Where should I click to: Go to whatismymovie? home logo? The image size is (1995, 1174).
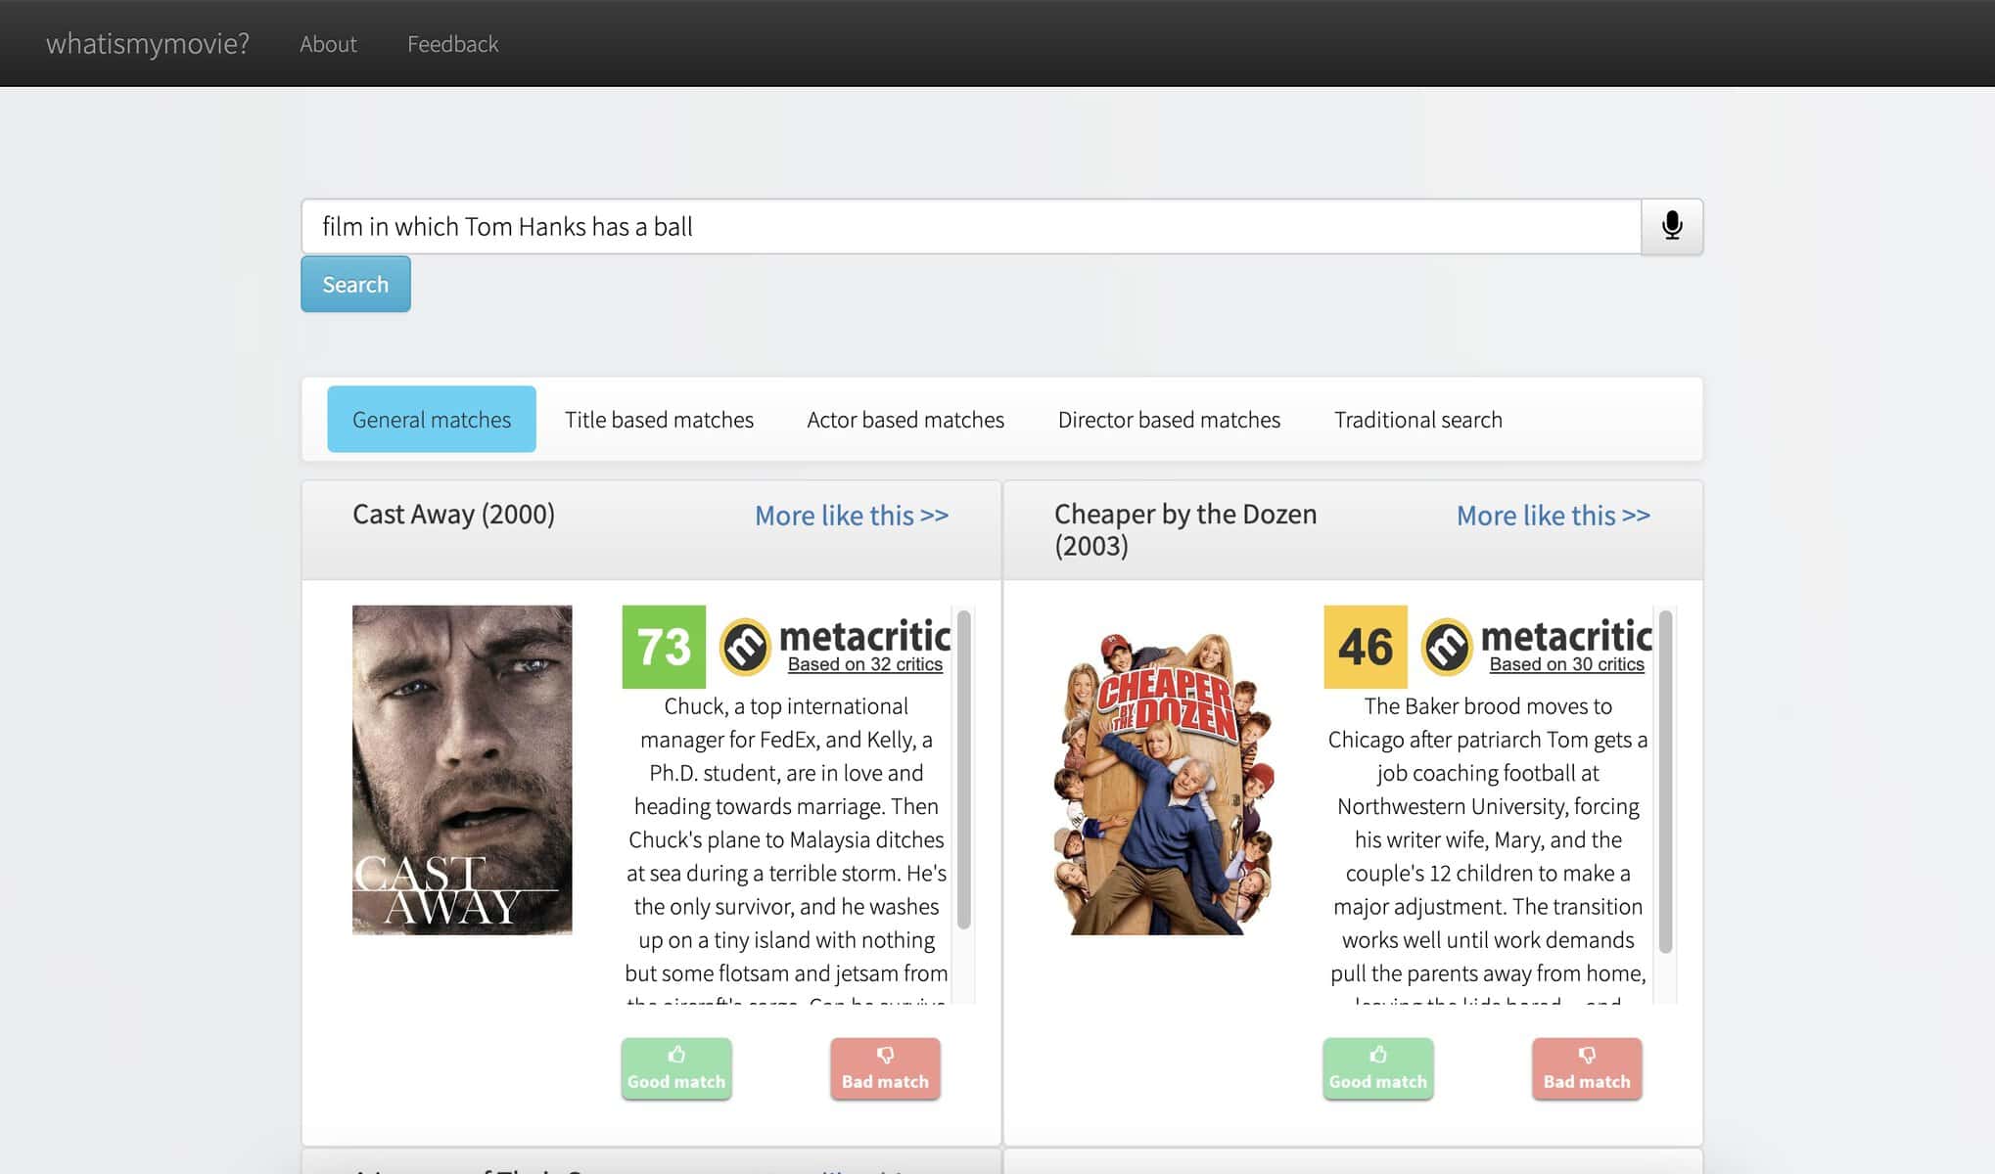(x=148, y=44)
